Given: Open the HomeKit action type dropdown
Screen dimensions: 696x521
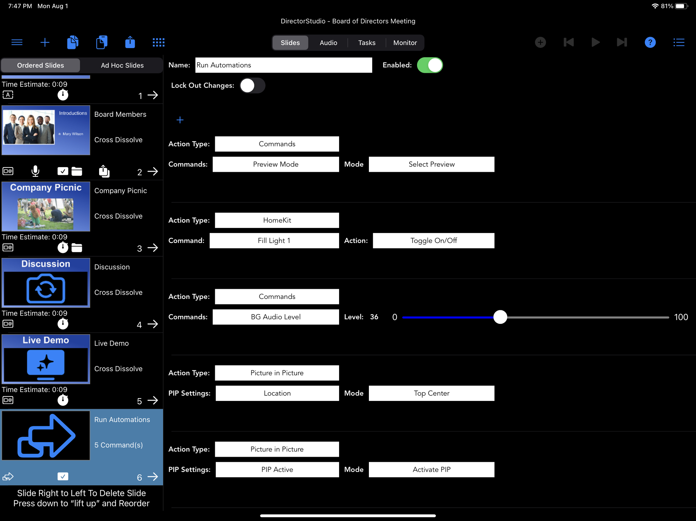Looking at the screenshot, I should [277, 220].
